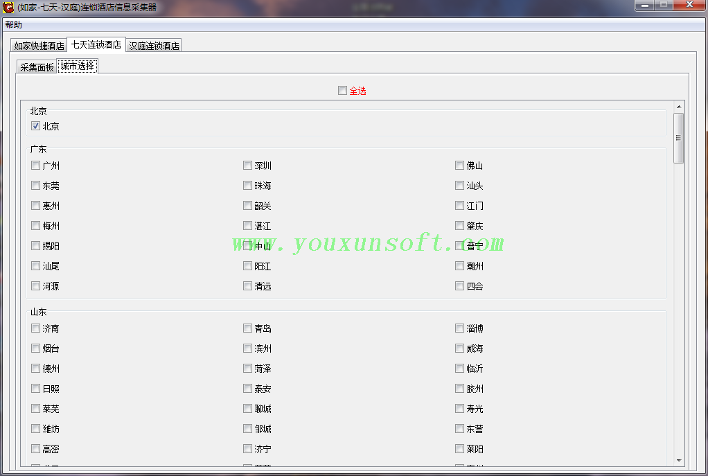Tick the 泰安 checkbox
The height and width of the screenshot is (476, 708).
(247, 389)
